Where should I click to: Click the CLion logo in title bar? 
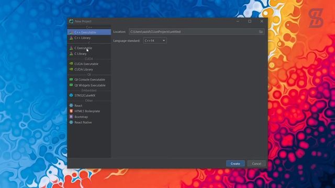tap(71, 21)
